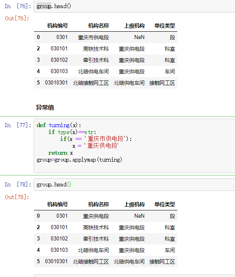
Task: Click cell 北碚接触网工区 in Out[76] table
Action: coord(91,83)
